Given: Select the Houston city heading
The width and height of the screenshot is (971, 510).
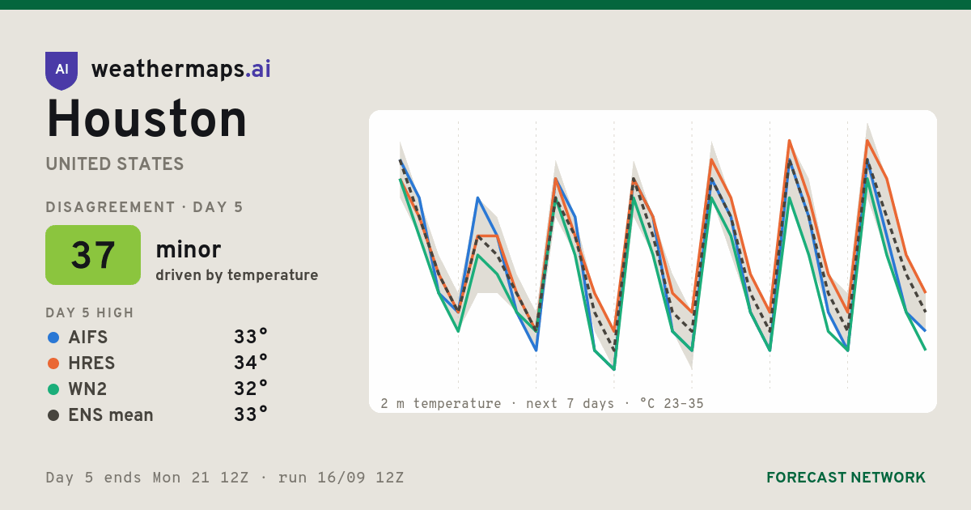Looking at the screenshot, I should (146, 119).
